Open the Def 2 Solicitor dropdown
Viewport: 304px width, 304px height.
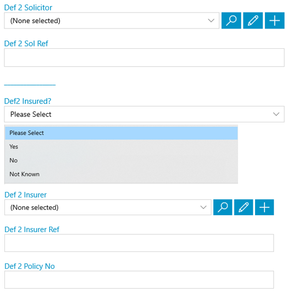coord(112,20)
